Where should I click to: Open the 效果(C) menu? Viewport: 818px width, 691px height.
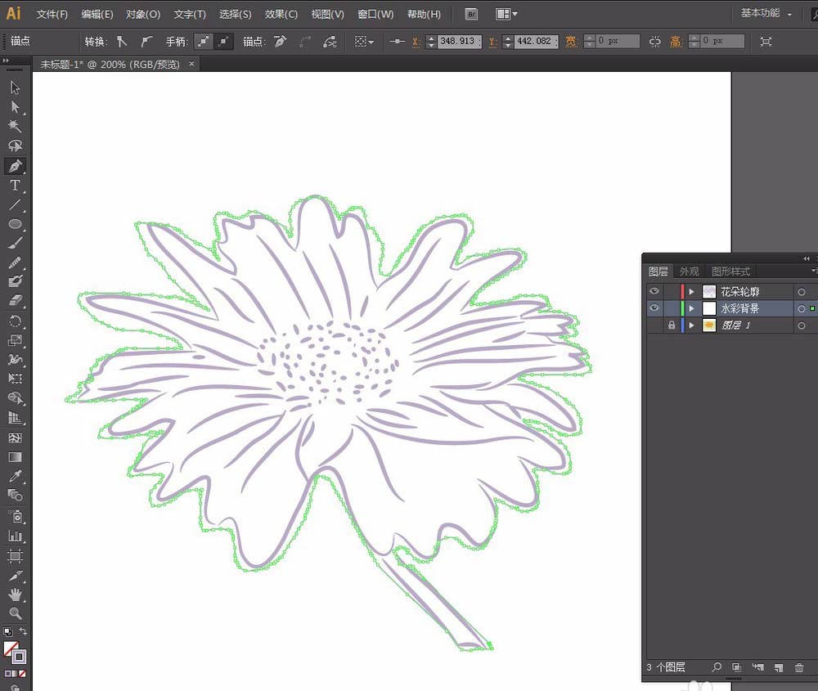pos(281,15)
